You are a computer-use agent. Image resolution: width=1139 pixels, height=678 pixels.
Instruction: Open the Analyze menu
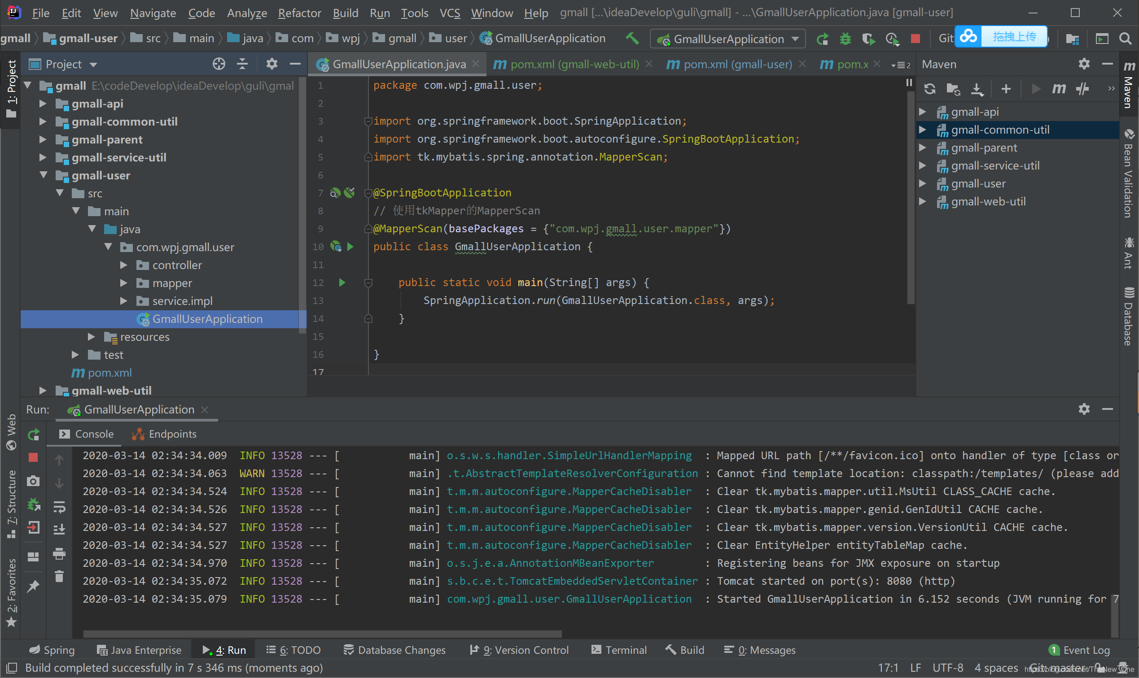coord(247,13)
